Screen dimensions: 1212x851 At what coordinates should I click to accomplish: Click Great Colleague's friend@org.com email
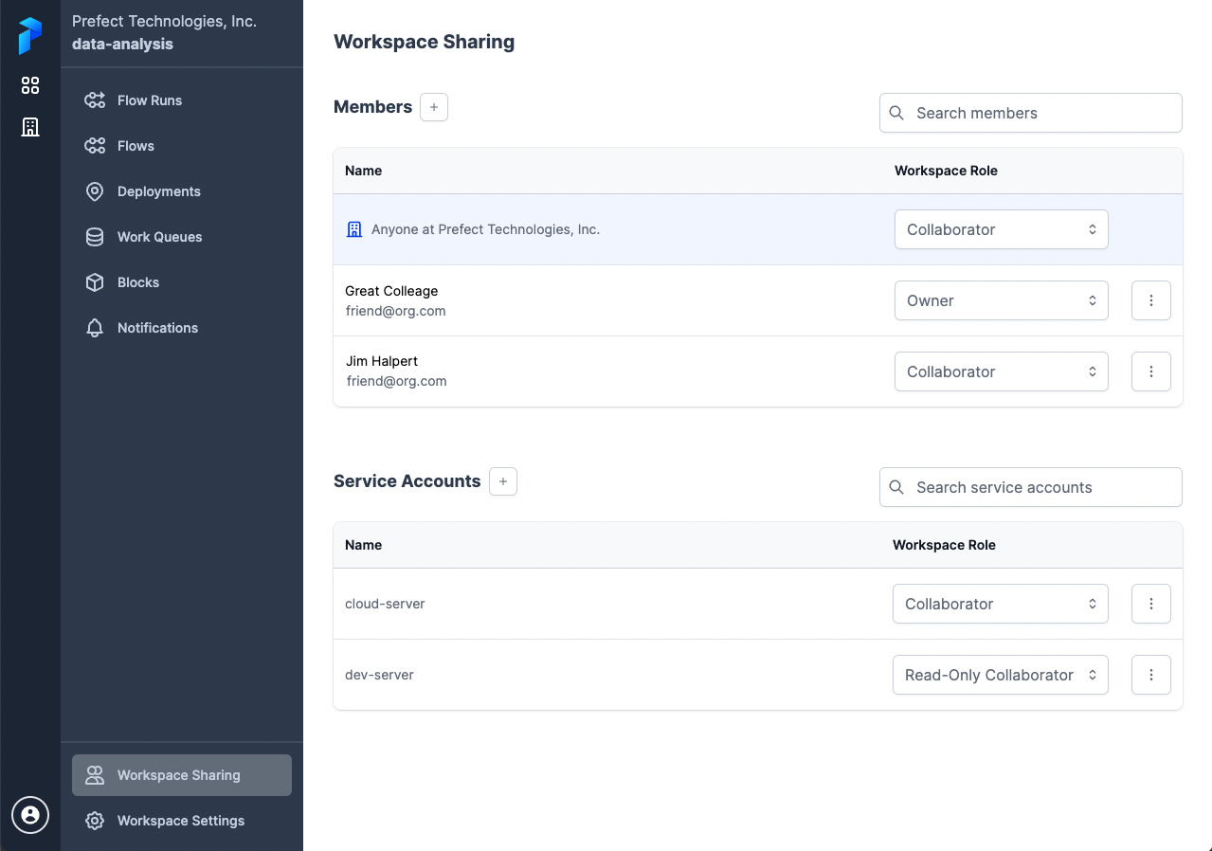point(396,311)
